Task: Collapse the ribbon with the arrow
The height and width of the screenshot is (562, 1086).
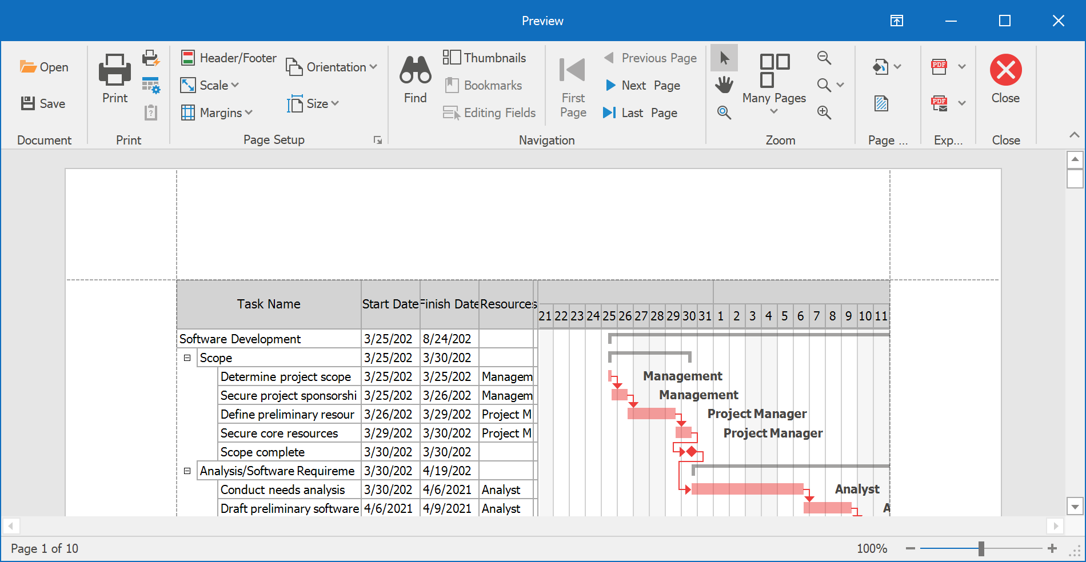Action: (x=1074, y=135)
